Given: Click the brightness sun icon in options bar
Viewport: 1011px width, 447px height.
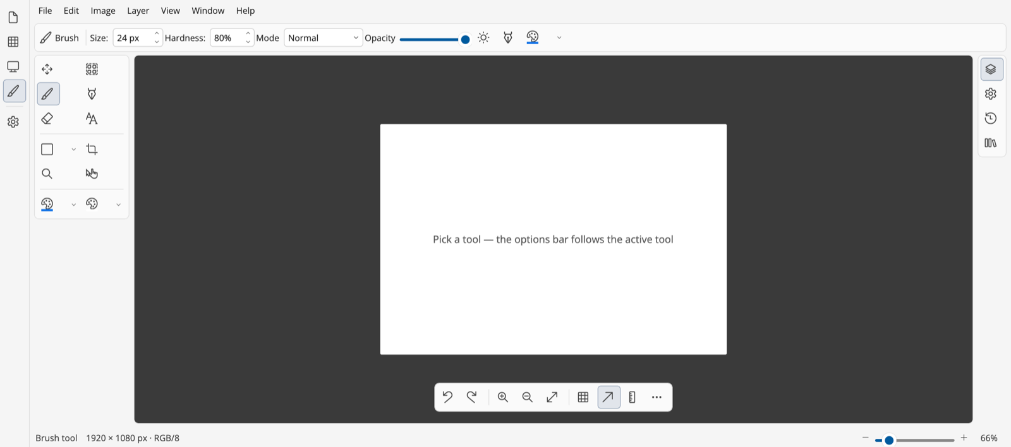Looking at the screenshot, I should tap(484, 38).
